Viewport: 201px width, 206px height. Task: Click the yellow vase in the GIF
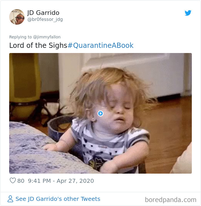pyautogui.click(x=25, y=84)
